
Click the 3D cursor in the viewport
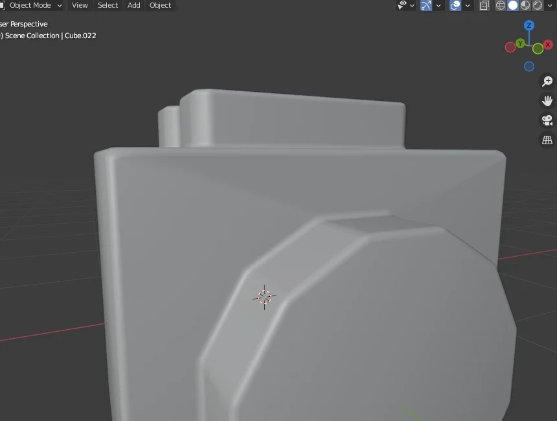264,297
